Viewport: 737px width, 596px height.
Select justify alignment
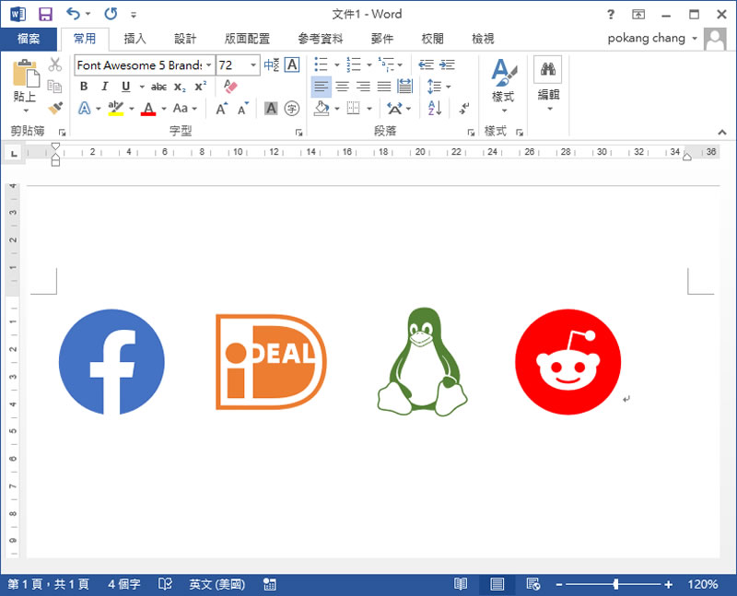384,87
